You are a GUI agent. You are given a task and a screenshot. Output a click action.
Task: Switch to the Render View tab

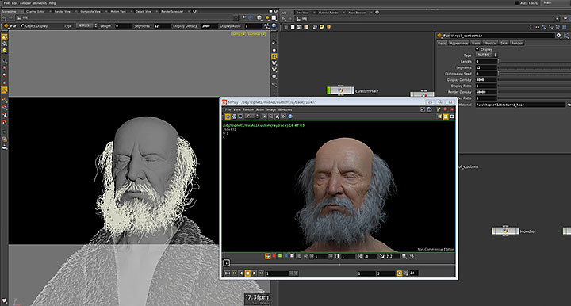(63, 11)
